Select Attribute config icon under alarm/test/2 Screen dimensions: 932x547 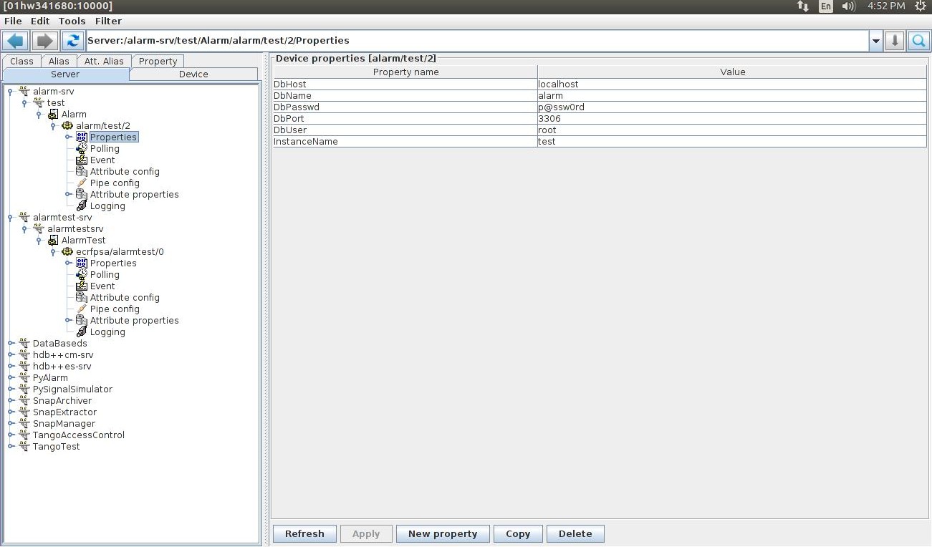82,172
